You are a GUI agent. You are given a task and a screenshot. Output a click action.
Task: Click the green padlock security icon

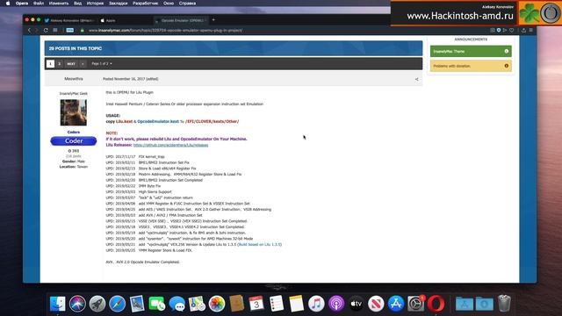coord(83,31)
